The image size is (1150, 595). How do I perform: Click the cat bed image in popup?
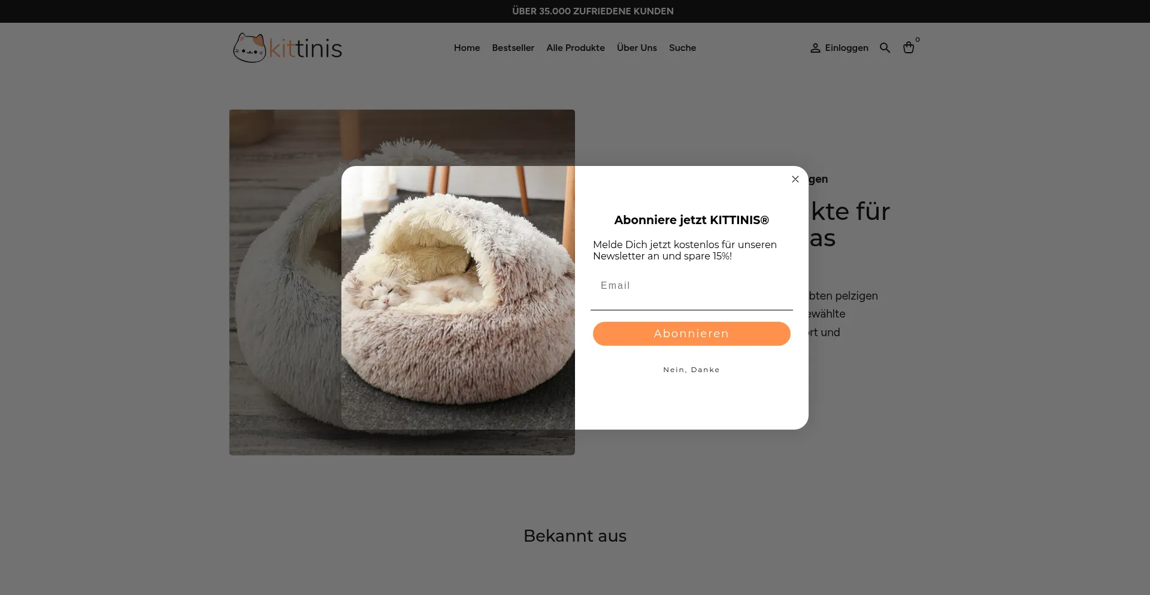458,298
